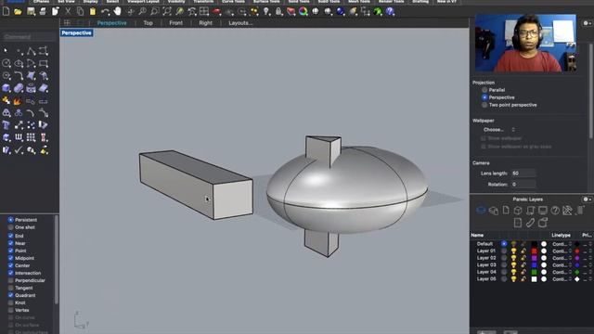Select the arrow pointer tool
This screenshot has width=594, height=334.
[6, 51]
